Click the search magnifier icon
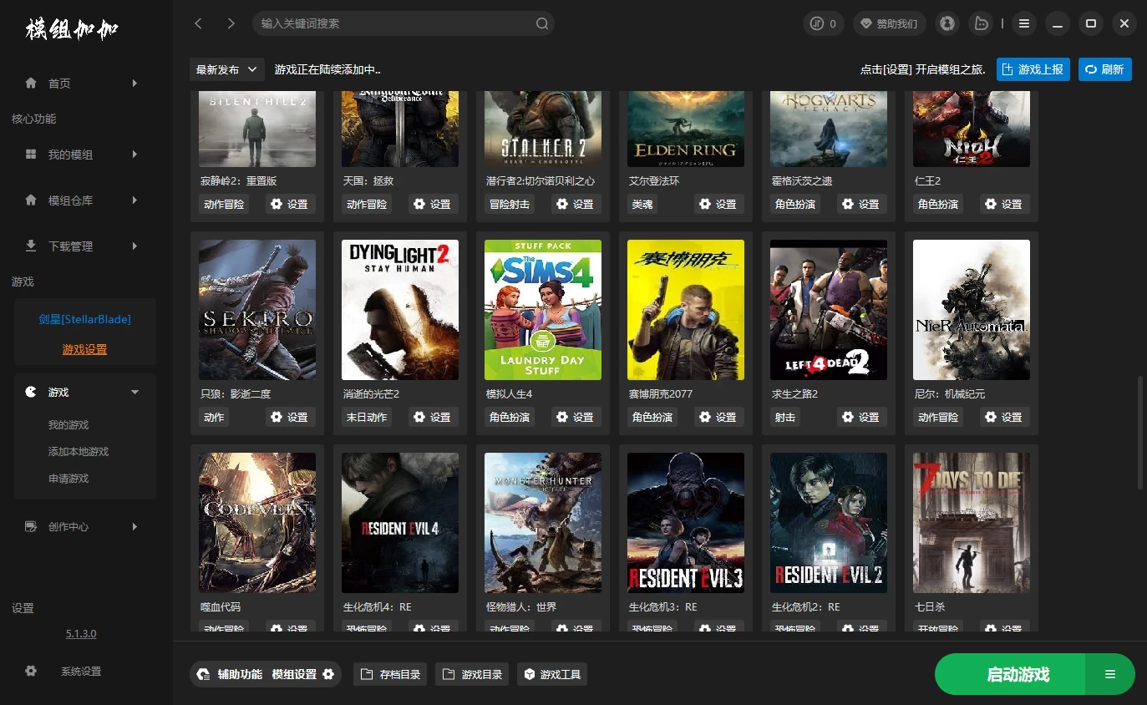1147x705 pixels. (542, 23)
